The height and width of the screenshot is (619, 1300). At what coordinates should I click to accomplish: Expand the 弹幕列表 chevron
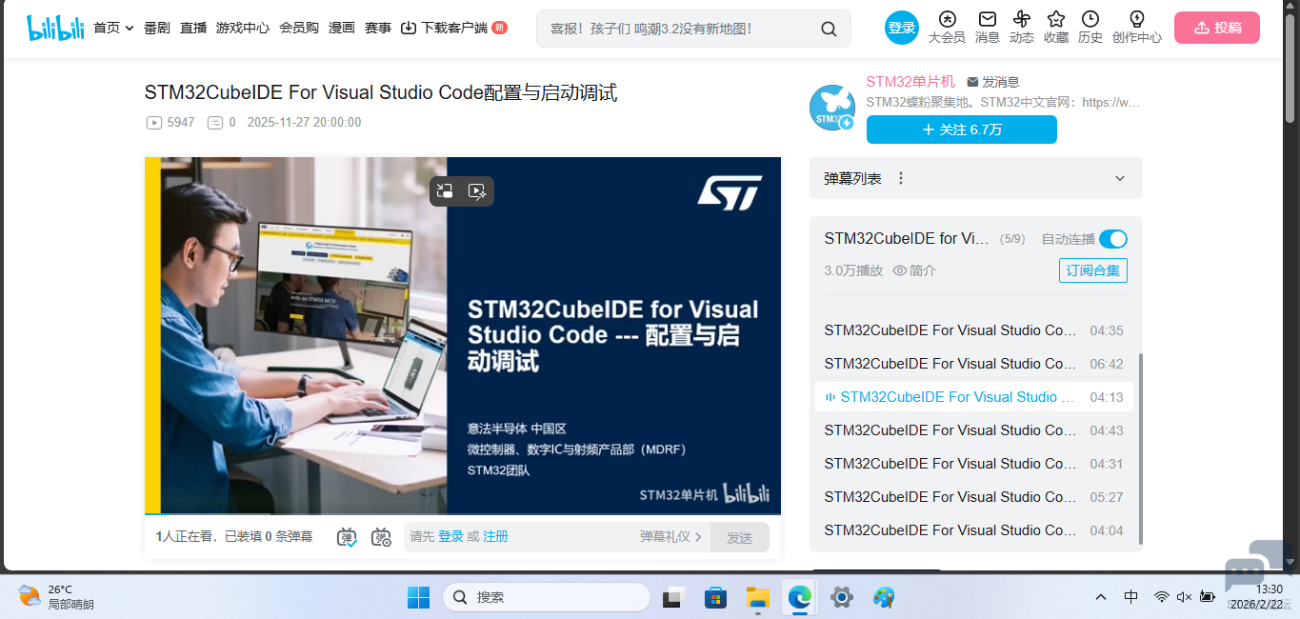tap(1120, 178)
